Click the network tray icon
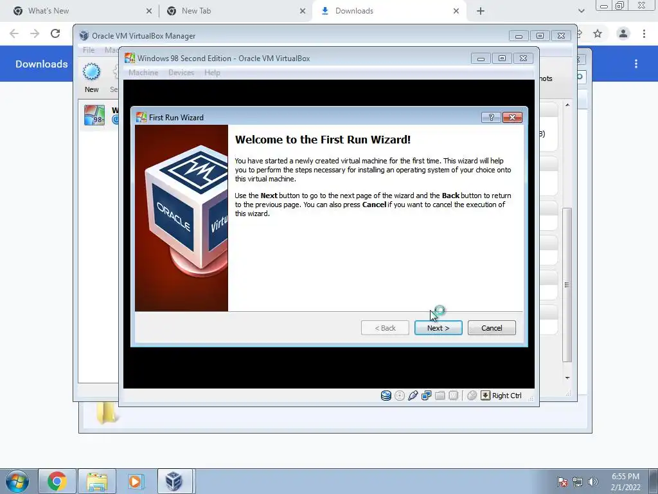The width and height of the screenshot is (658, 494). (x=578, y=482)
